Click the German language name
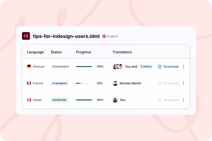 [39, 66]
